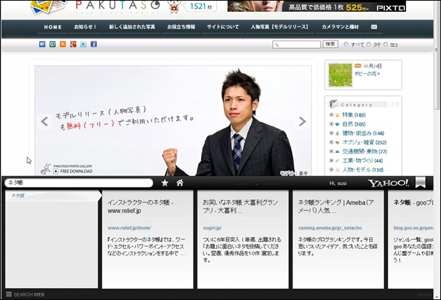Click the 検索 search button
This screenshot has width=441, height=300.
[x=331, y=44]
